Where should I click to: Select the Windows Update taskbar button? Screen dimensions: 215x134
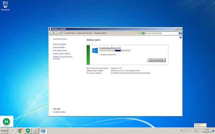[x=43, y=131]
